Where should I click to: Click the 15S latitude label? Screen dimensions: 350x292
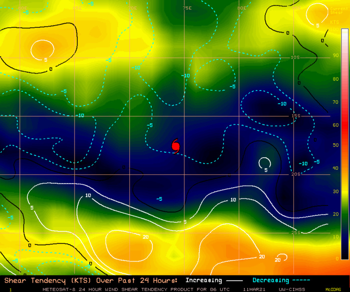pyautogui.click(x=296, y=116)
